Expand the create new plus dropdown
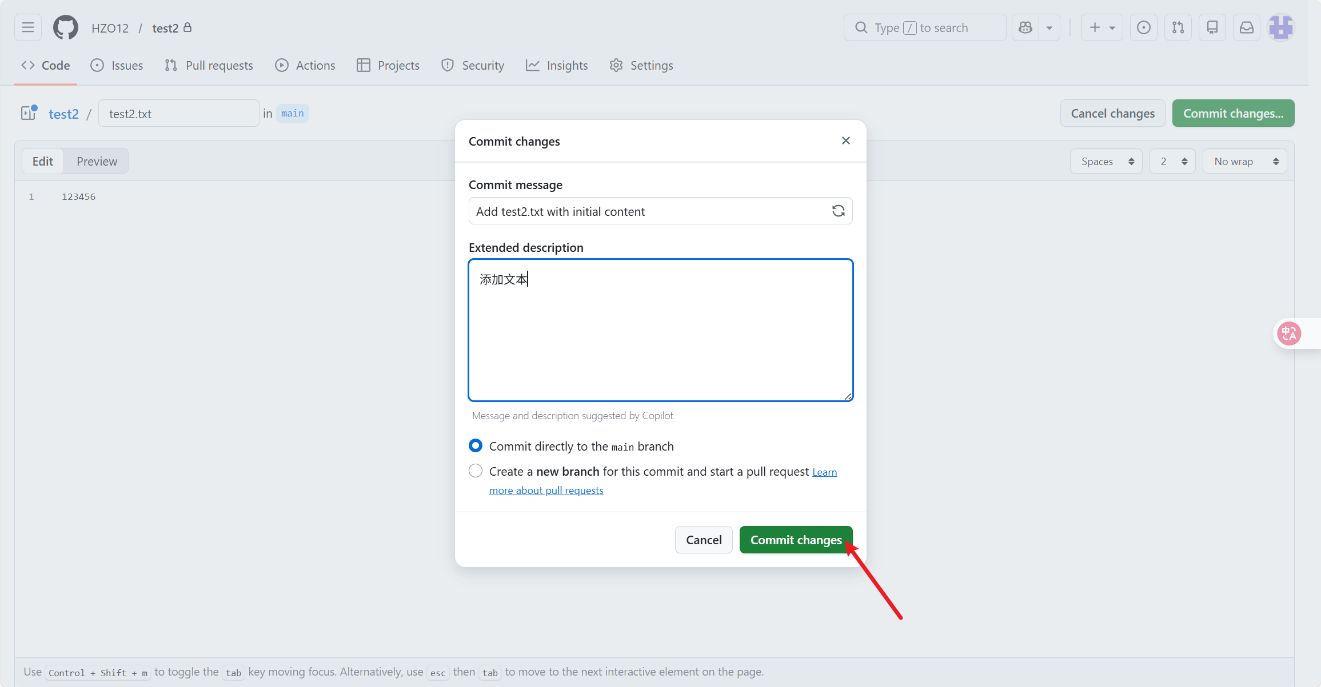 pos(1102,27)
